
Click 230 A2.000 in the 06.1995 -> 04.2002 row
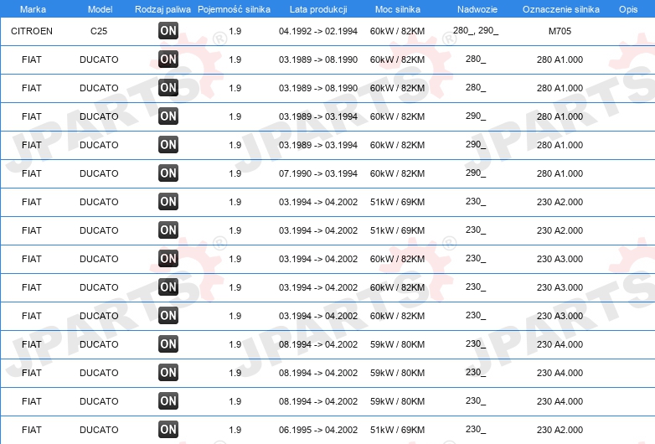(560, 430)
